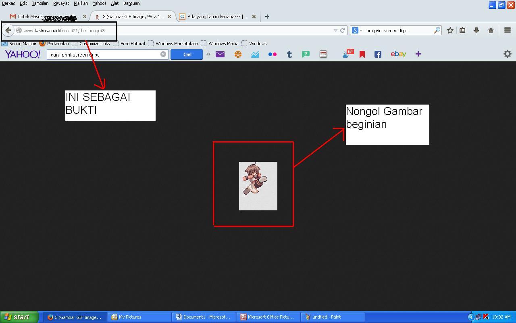Screen dimensions: 516x323
Task: Go back with the browser back arrow
Action: [8, 30]
